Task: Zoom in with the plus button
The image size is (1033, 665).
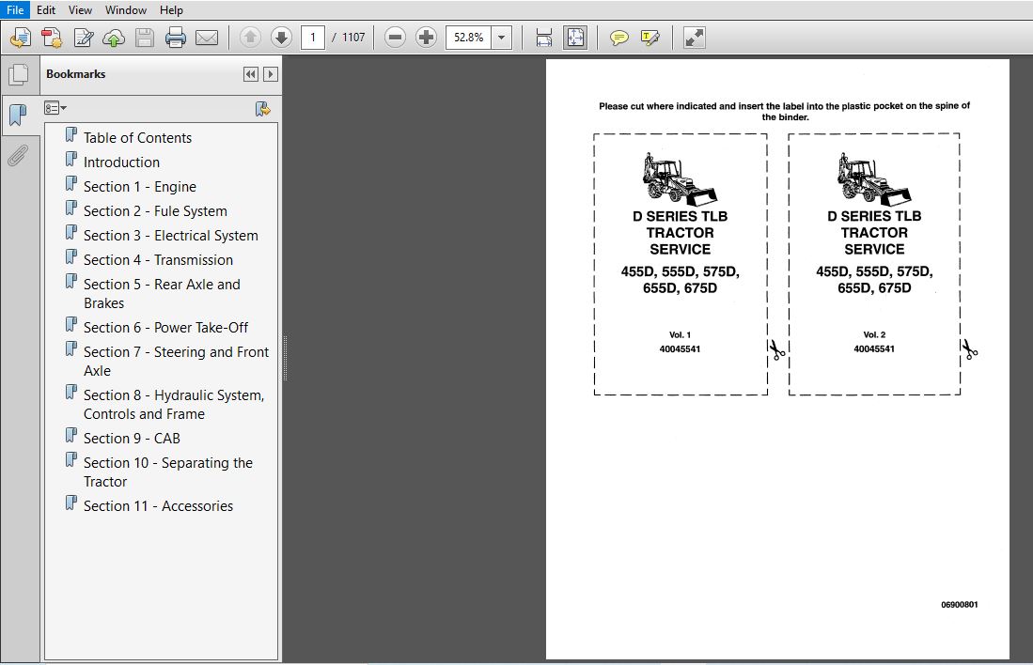Action: 426,38
